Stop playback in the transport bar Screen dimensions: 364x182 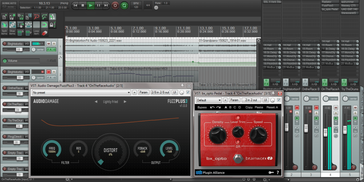click(83, 6)
